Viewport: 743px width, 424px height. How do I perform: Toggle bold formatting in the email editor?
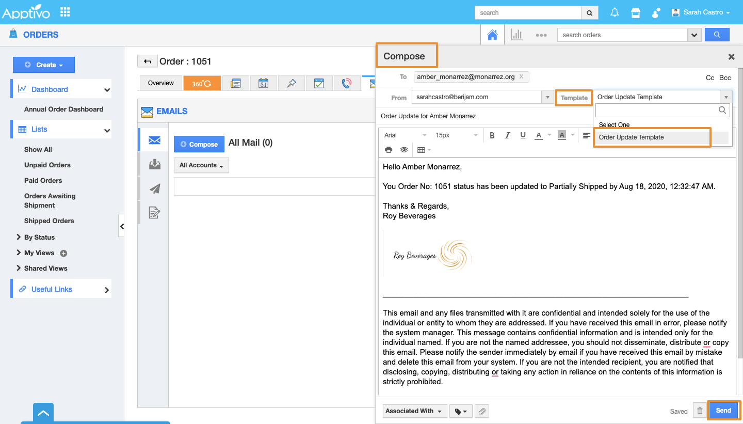point(492,135)
